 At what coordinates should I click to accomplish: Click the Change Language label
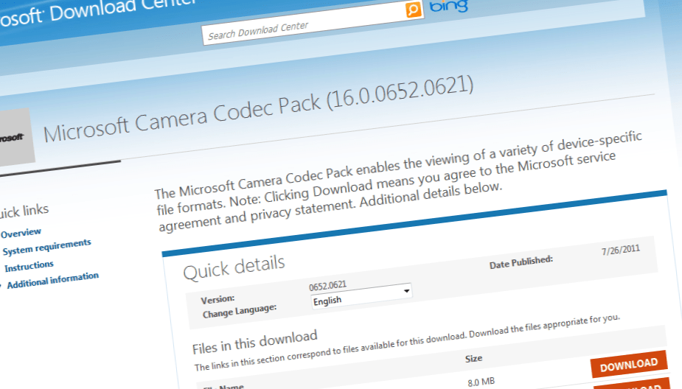pyautogui.click(x=240, y=311)
